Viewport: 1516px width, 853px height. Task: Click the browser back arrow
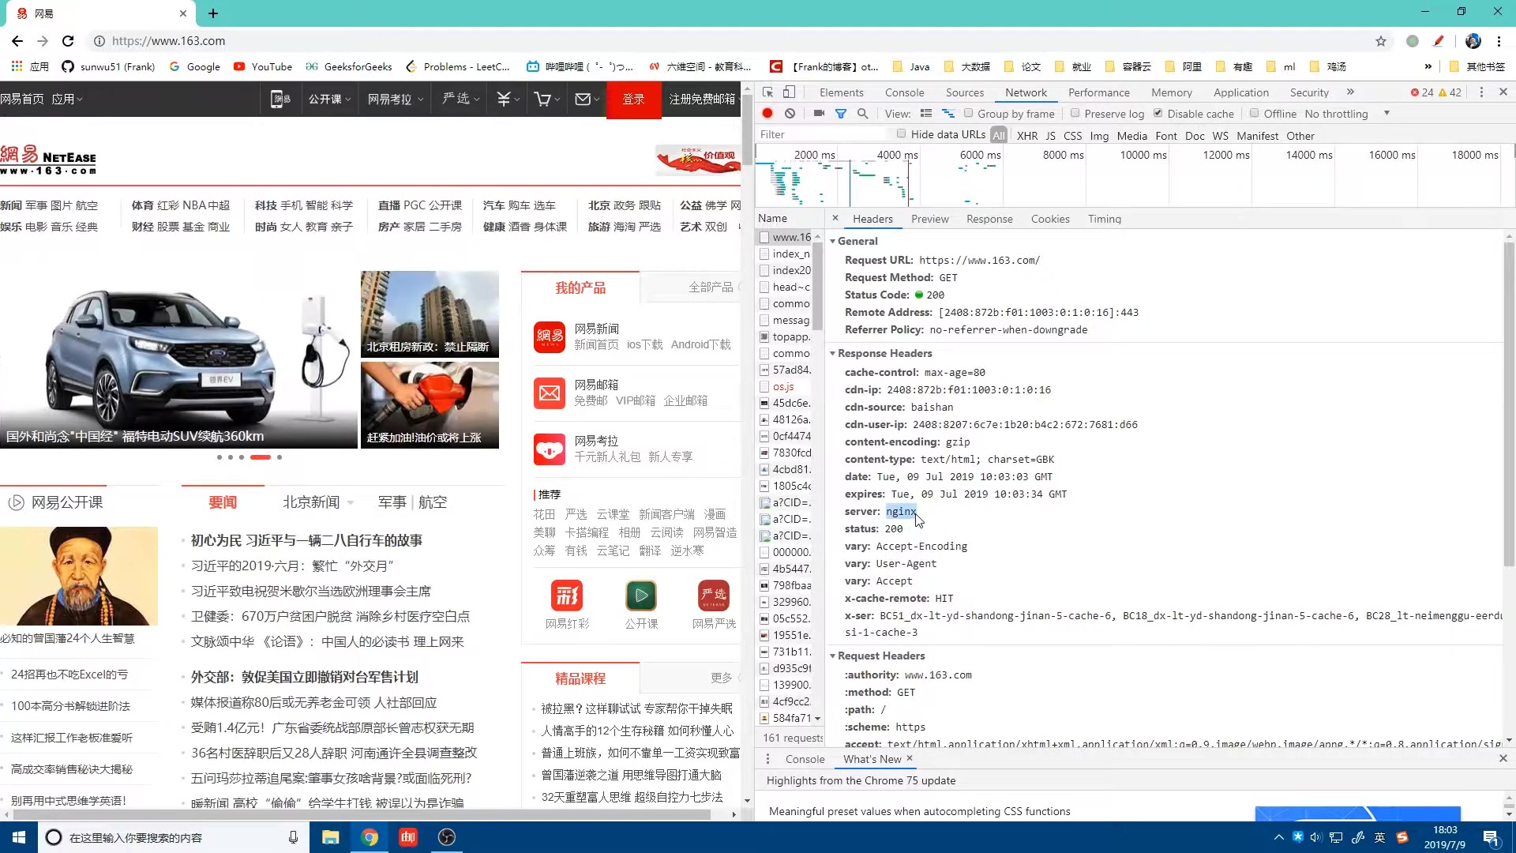(17, 41)
